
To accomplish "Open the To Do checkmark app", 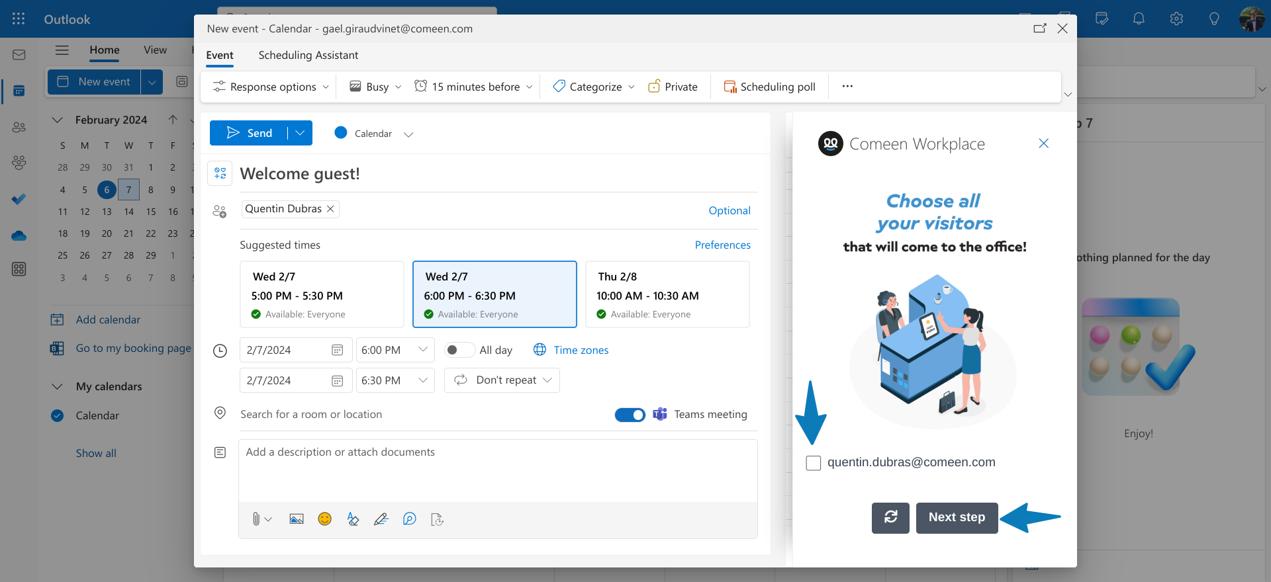I will click(x=19, y=199).
